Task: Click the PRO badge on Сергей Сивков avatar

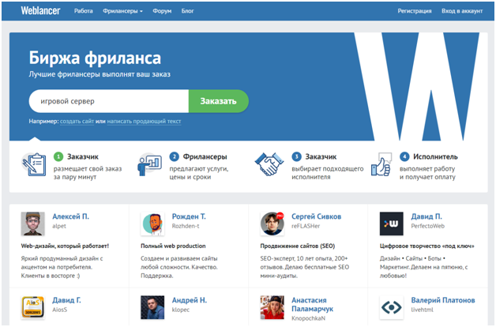Action: point(280,216)
